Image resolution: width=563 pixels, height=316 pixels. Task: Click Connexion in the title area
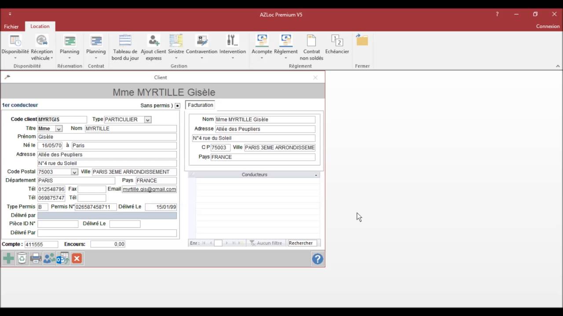click(548, 26)
